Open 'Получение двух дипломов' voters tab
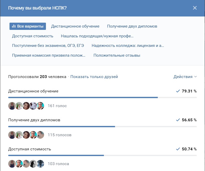 click(132, 26)
